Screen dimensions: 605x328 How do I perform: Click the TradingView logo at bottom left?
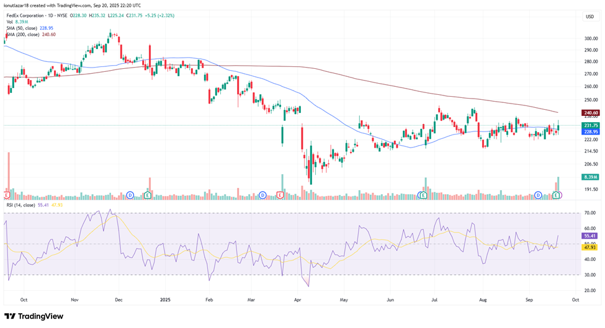tap(33, 316)
